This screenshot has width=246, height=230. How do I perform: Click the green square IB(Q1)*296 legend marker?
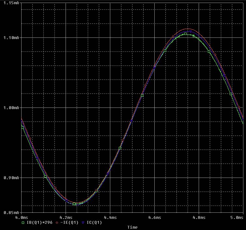[x=23, y=223]
